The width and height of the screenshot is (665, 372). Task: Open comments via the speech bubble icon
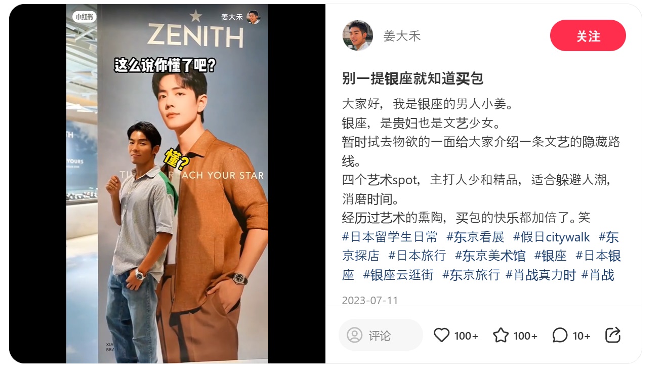pyautogui.click(x=560, y=335)
